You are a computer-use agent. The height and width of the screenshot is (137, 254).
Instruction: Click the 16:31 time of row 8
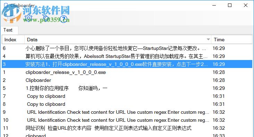(x=219, y=104)
